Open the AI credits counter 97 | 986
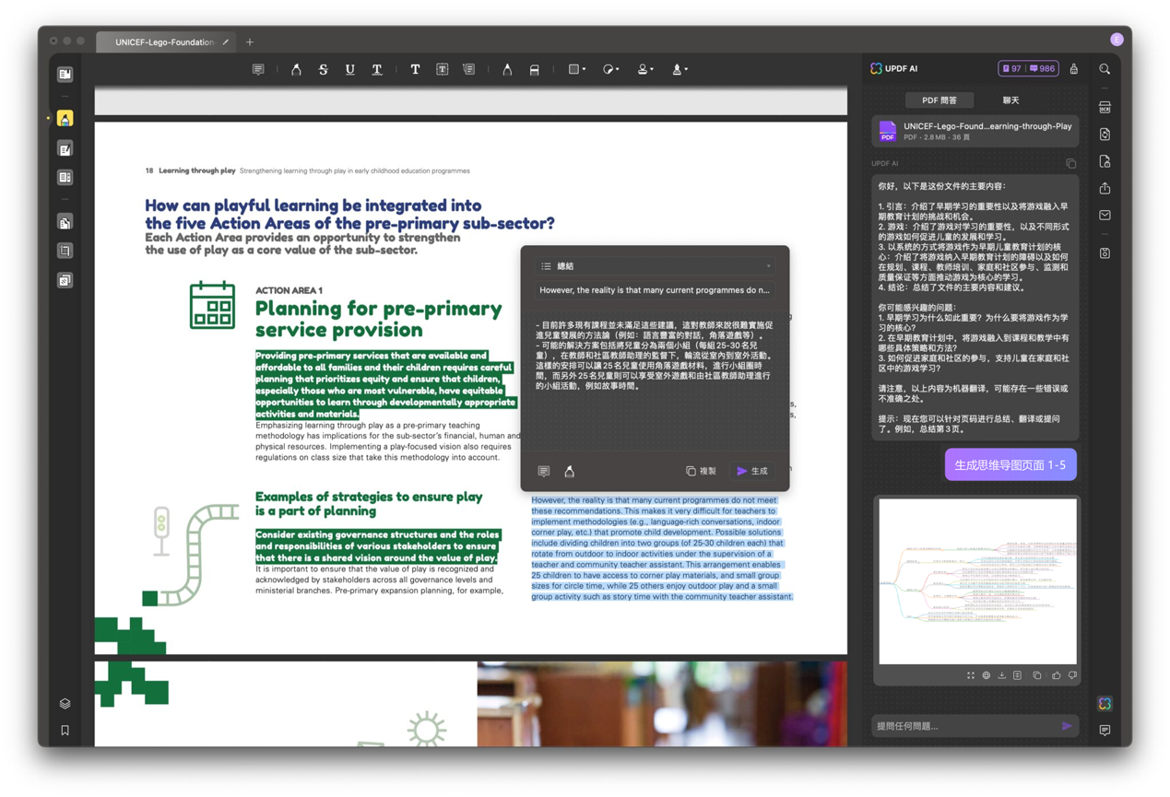This screenshot has width=1170, height=797. coord(1028,69)
